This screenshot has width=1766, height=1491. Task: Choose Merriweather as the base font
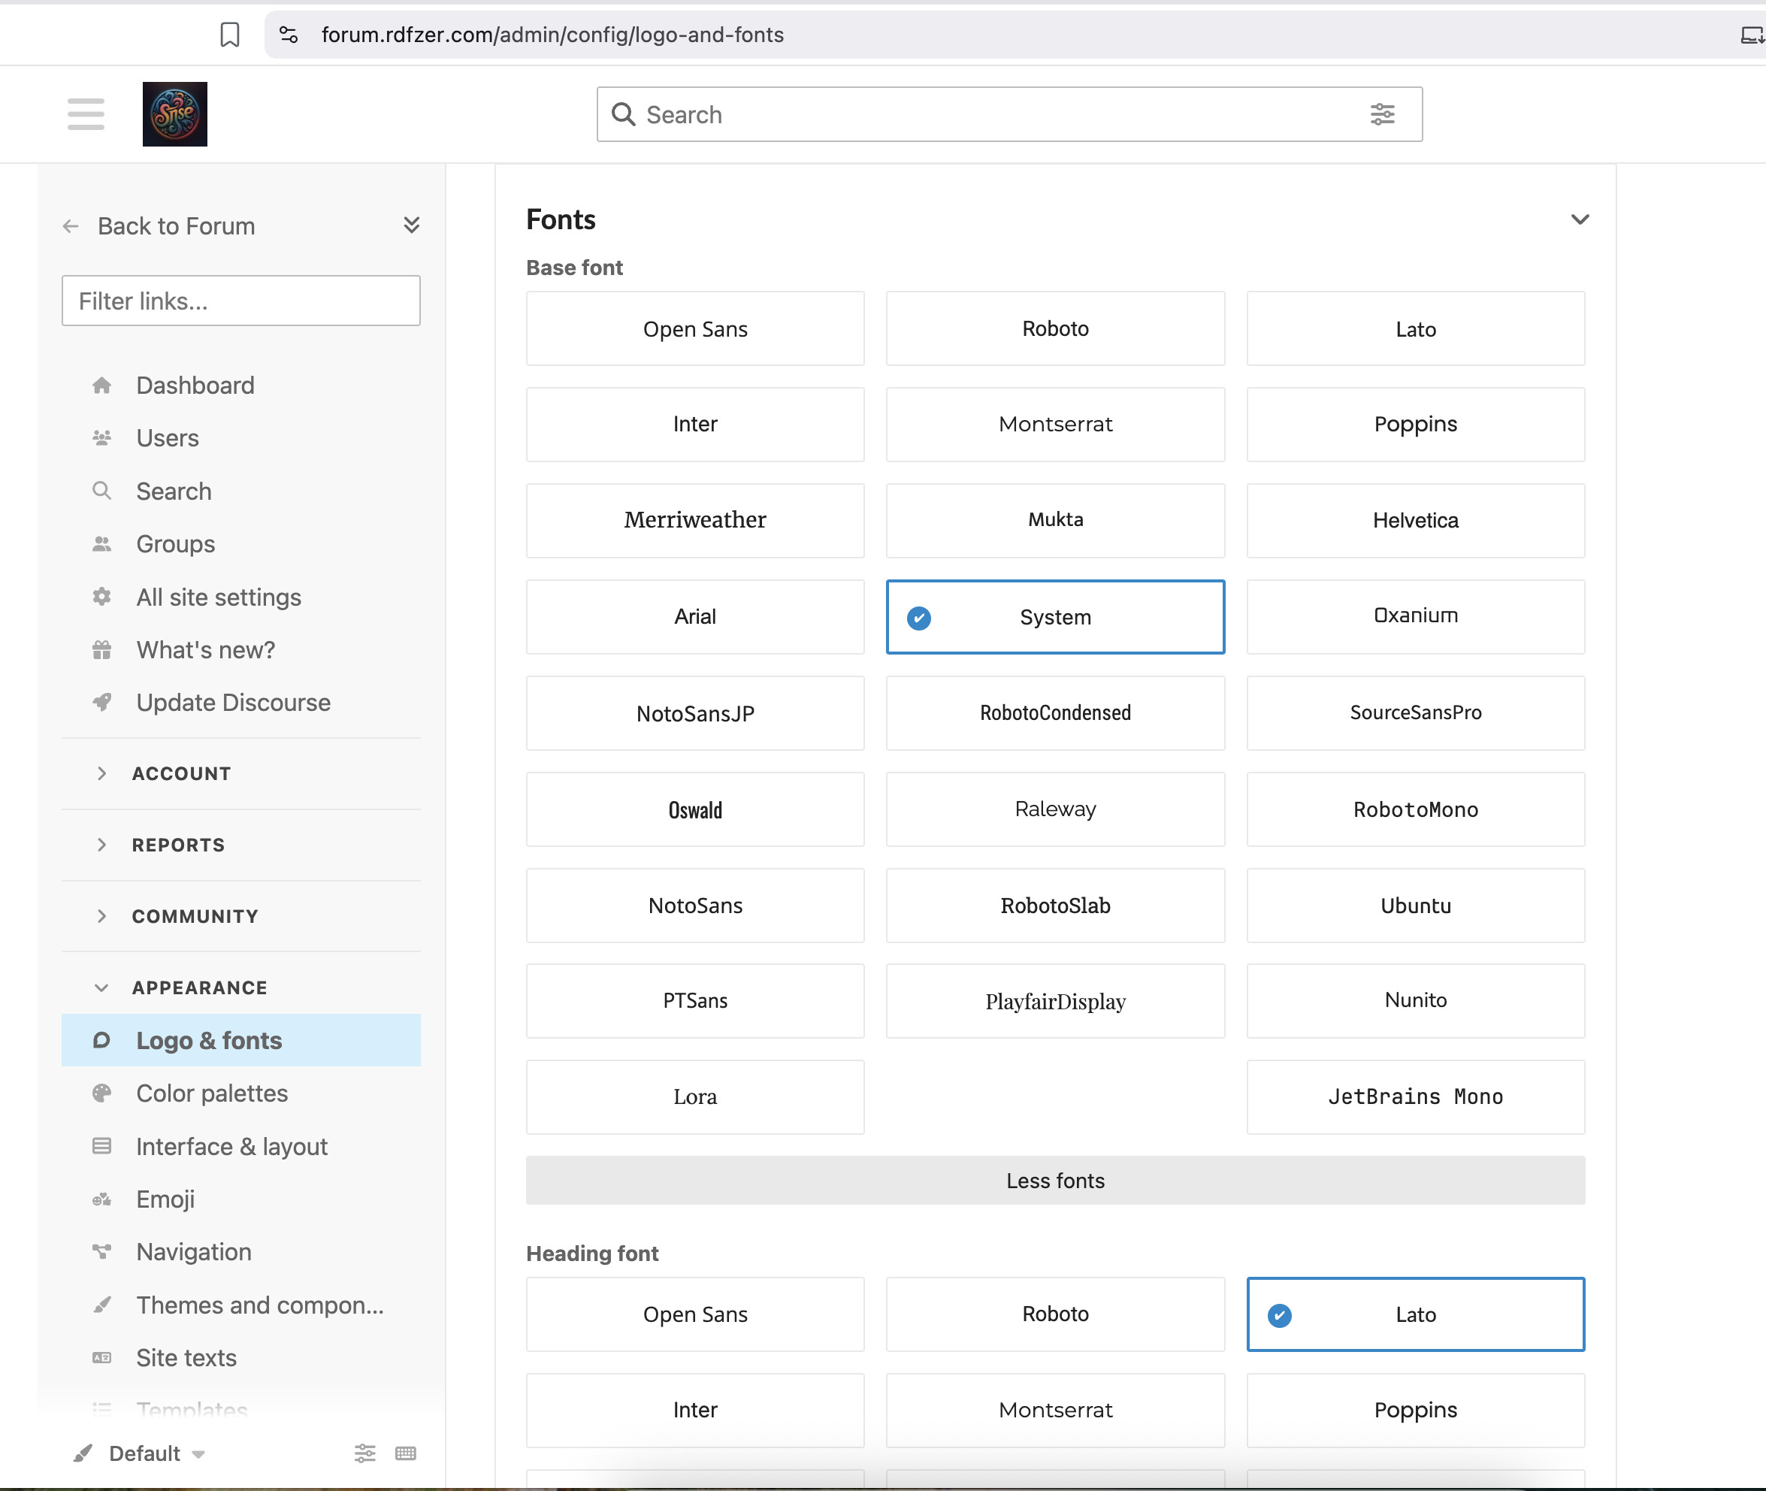point(694,521)
